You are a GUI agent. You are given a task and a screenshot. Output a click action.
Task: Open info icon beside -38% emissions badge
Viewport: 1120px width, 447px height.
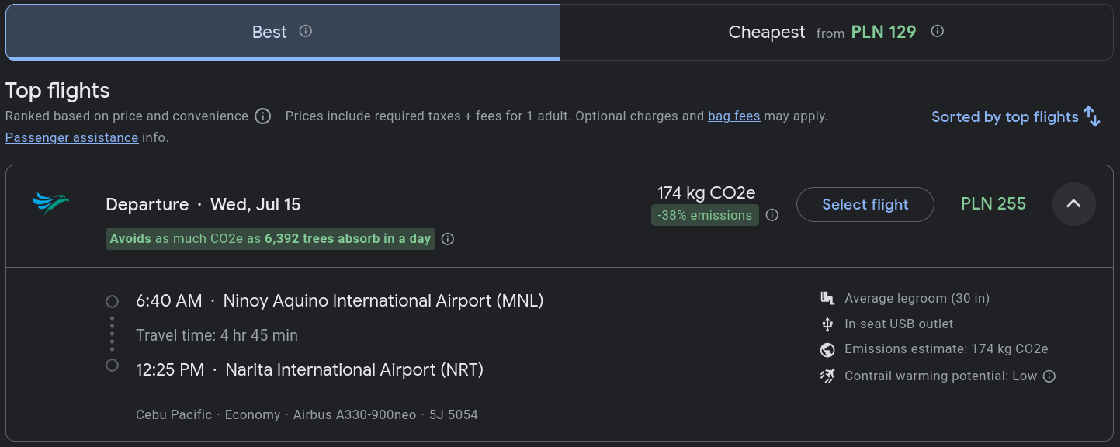point(772,215)
